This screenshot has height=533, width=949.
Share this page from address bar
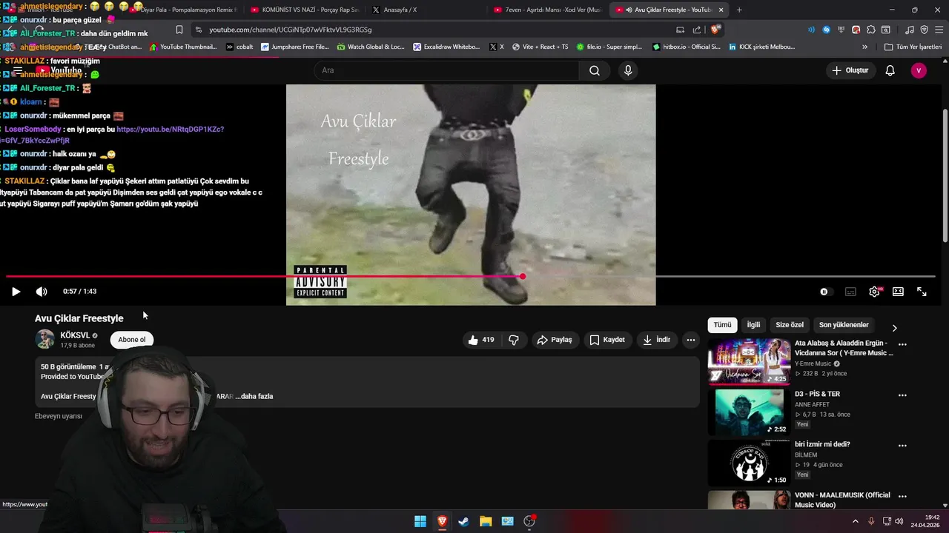click(x=697, y=30)
